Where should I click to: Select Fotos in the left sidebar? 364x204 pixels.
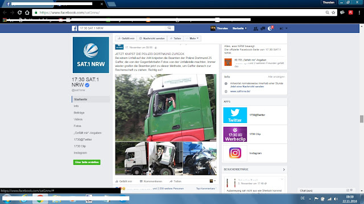[x=77, y=126]
